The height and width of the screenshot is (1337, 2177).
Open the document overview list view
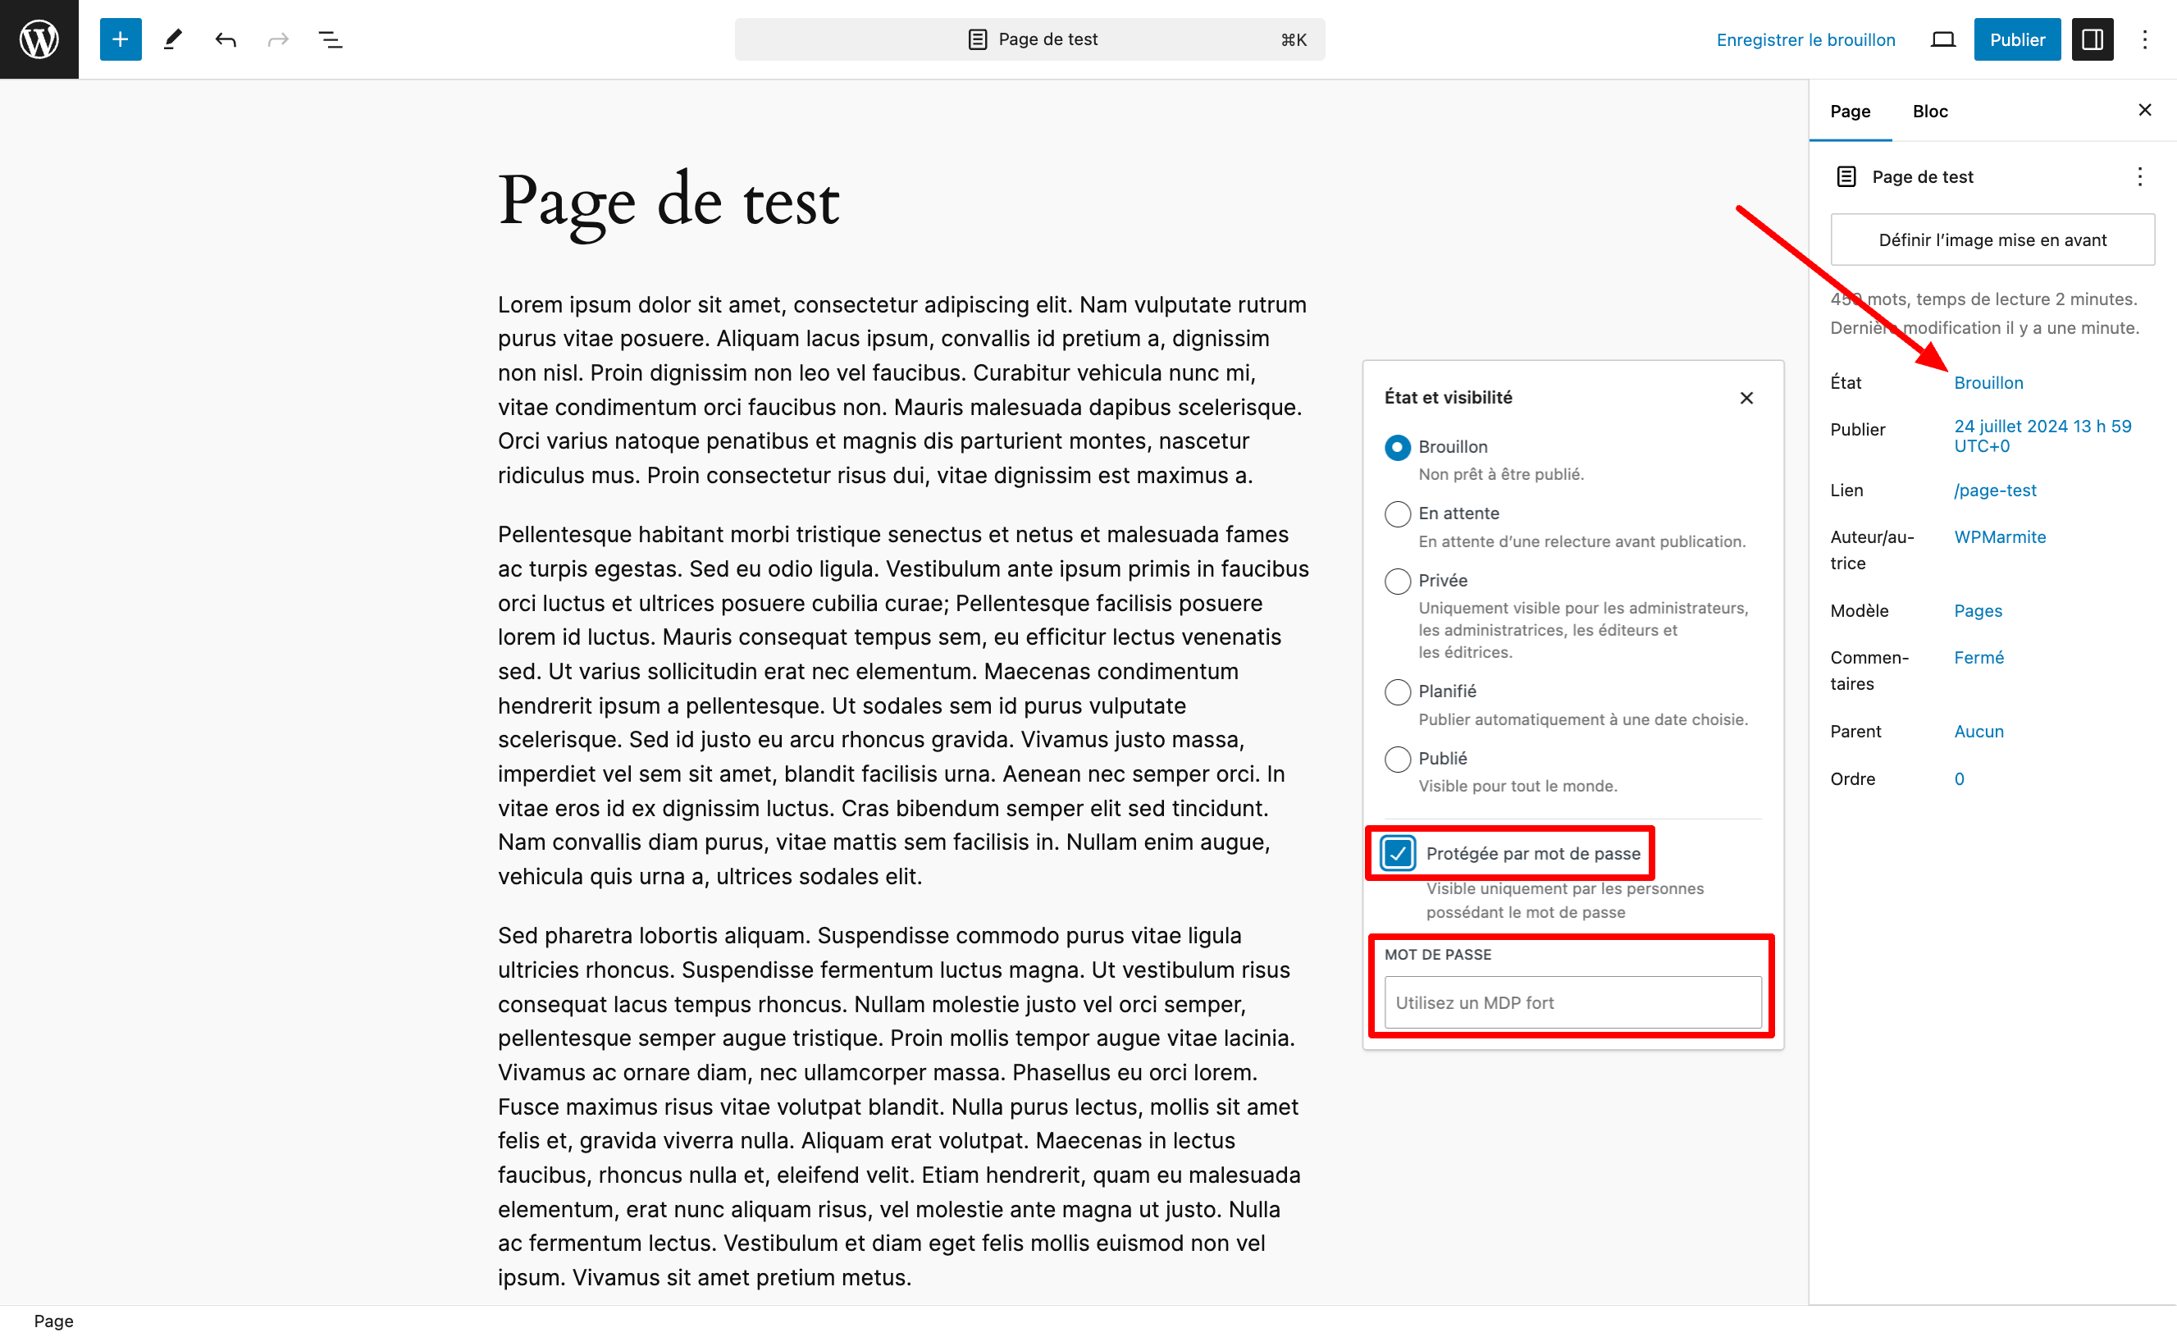coord(330,39)
